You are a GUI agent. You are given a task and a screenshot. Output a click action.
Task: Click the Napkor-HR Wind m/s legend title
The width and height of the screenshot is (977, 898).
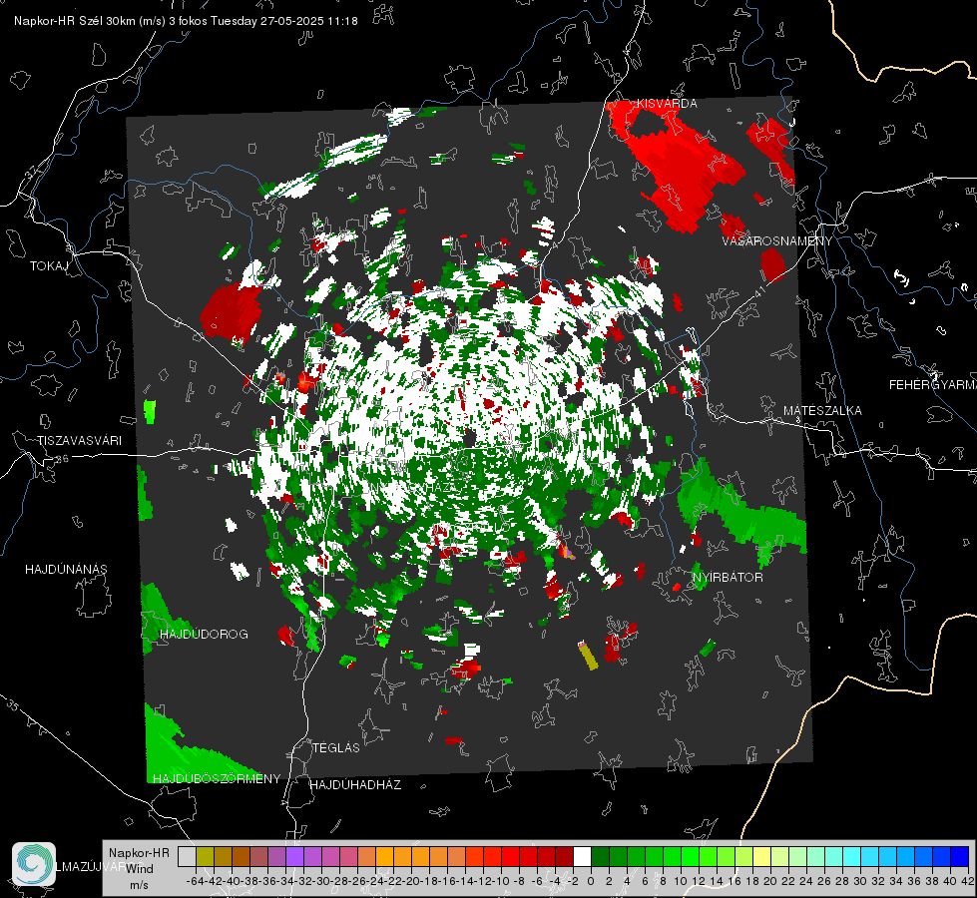click(x=139, y=869)
